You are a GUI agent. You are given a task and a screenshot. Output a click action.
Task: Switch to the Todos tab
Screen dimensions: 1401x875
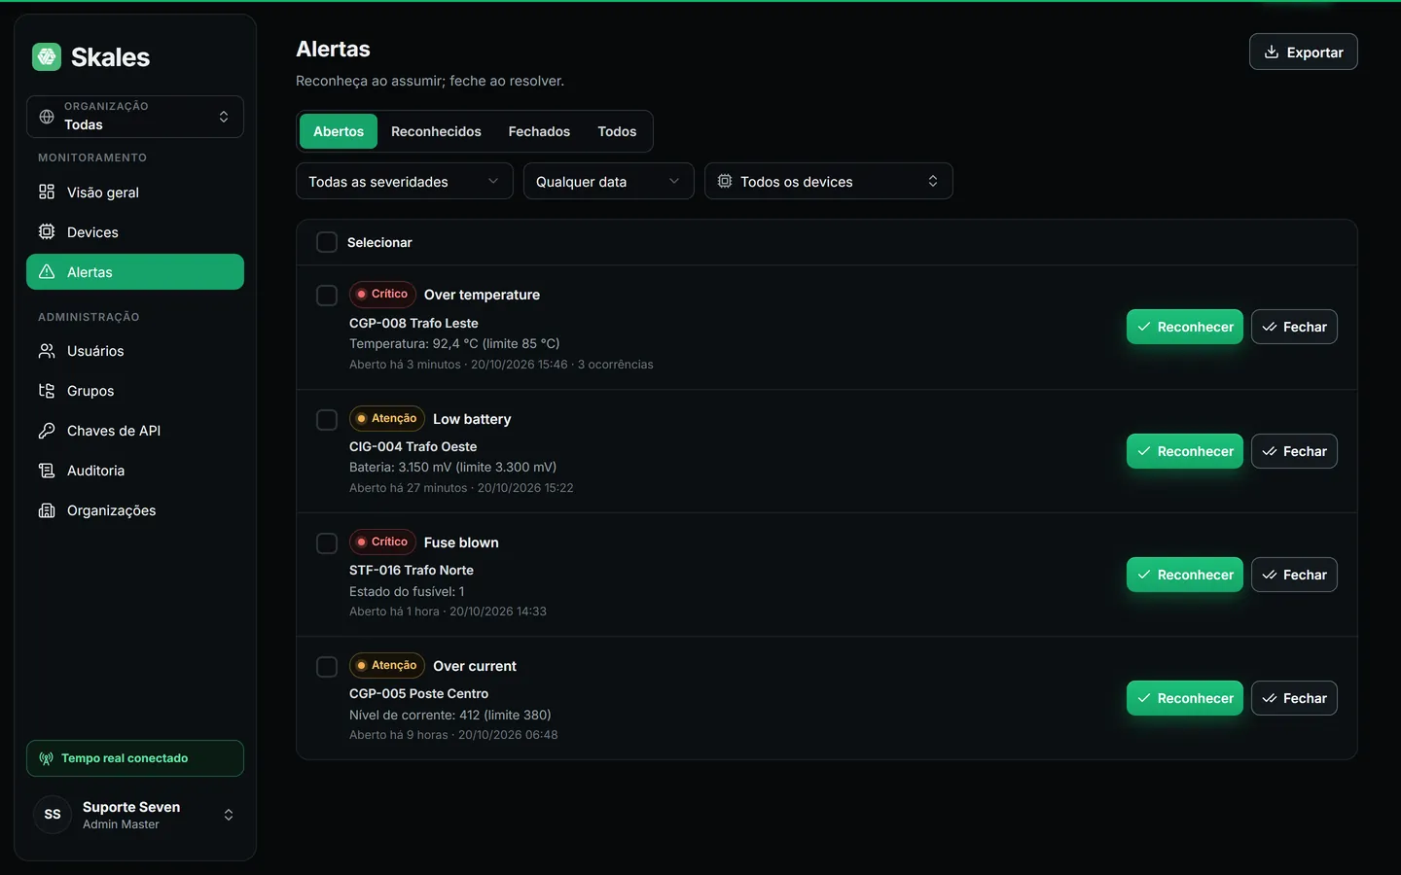[x=617, y=131]
